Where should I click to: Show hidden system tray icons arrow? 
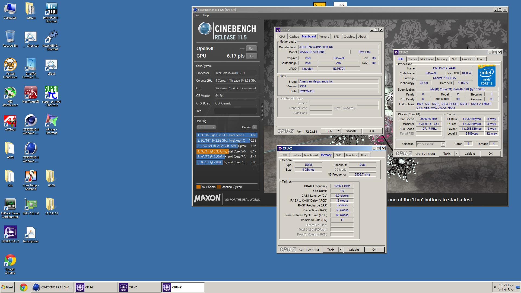click(495, 287)
